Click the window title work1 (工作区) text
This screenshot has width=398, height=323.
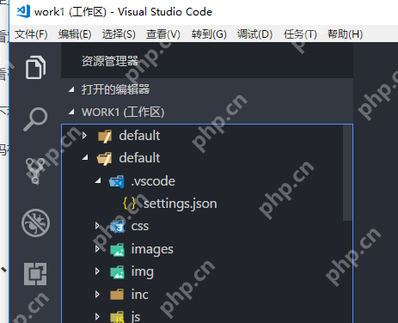[x=70, y=12]
